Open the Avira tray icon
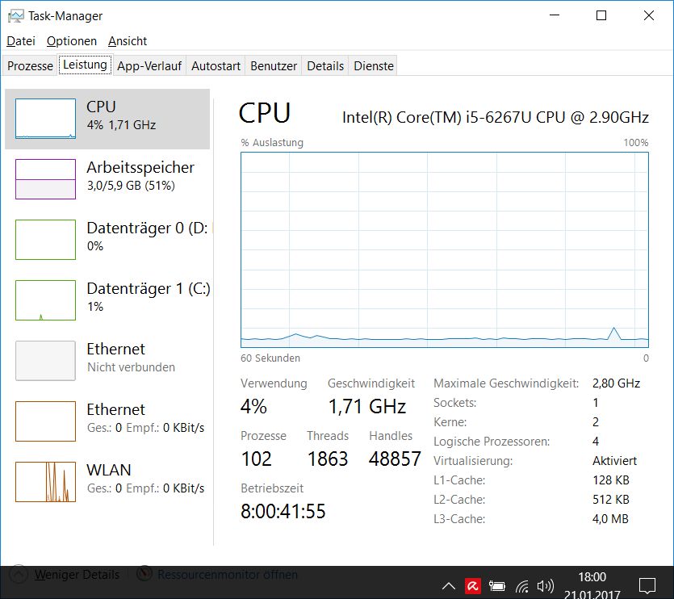The image size is (674, 599). [x=473, y=586]
